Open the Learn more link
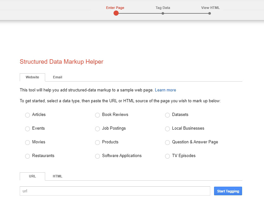The width and height of the screenshot is (264, 201). coord(165,90)
